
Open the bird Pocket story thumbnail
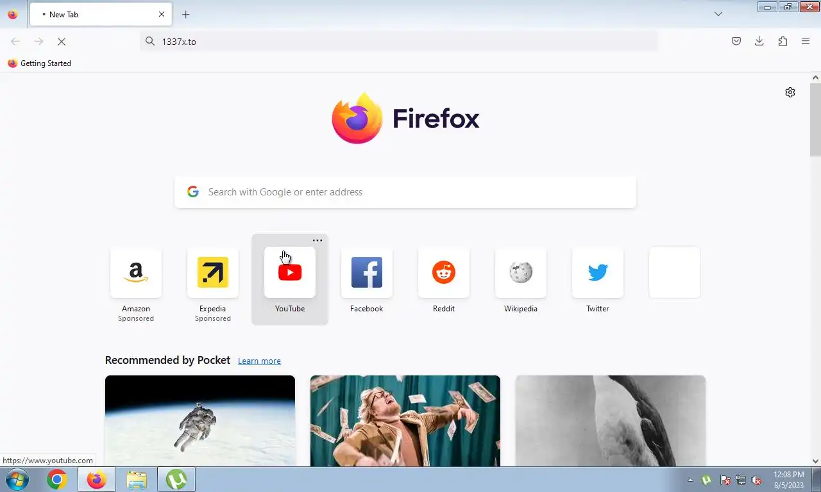(611, 421)
